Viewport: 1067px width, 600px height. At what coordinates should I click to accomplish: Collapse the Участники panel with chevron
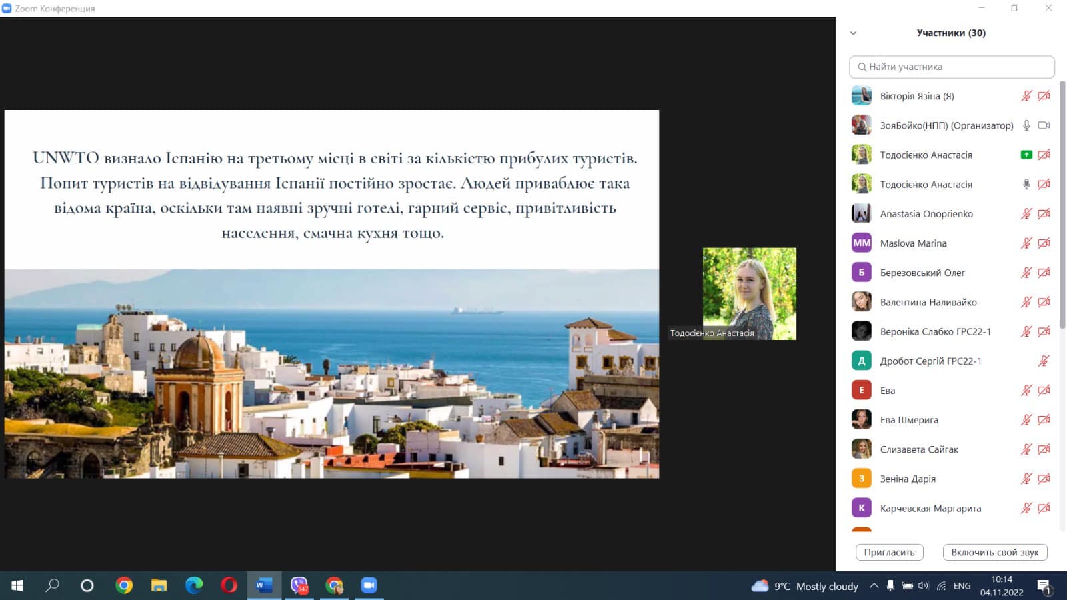tap(853, 33)
